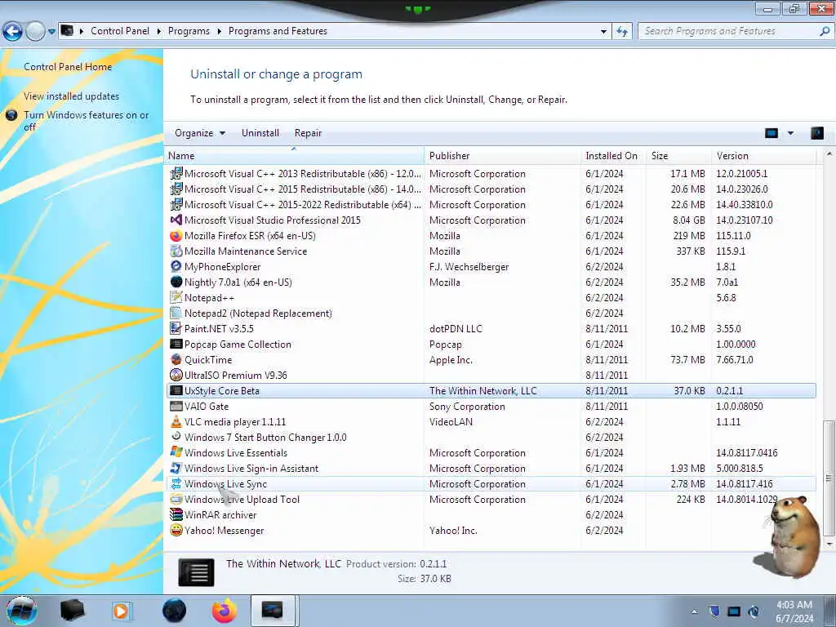The image size is (836, 627).
Task: Select the Yahoo! Messenger entry
Action: click(491, 530)
